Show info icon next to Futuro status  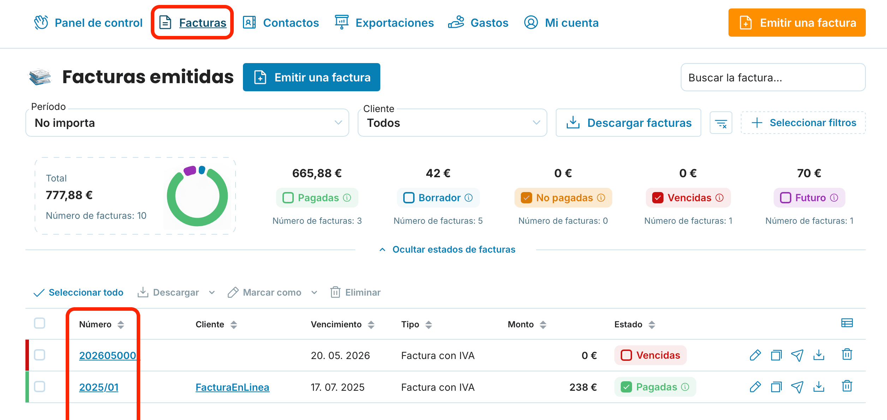point(834,198)
